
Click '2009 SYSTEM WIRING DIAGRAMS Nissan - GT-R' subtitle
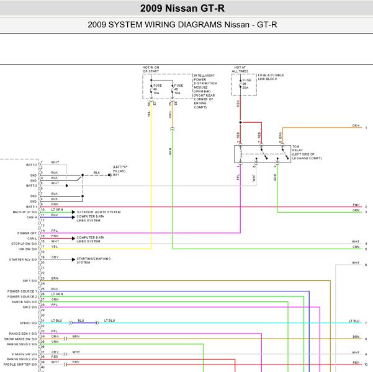point(182,25)
